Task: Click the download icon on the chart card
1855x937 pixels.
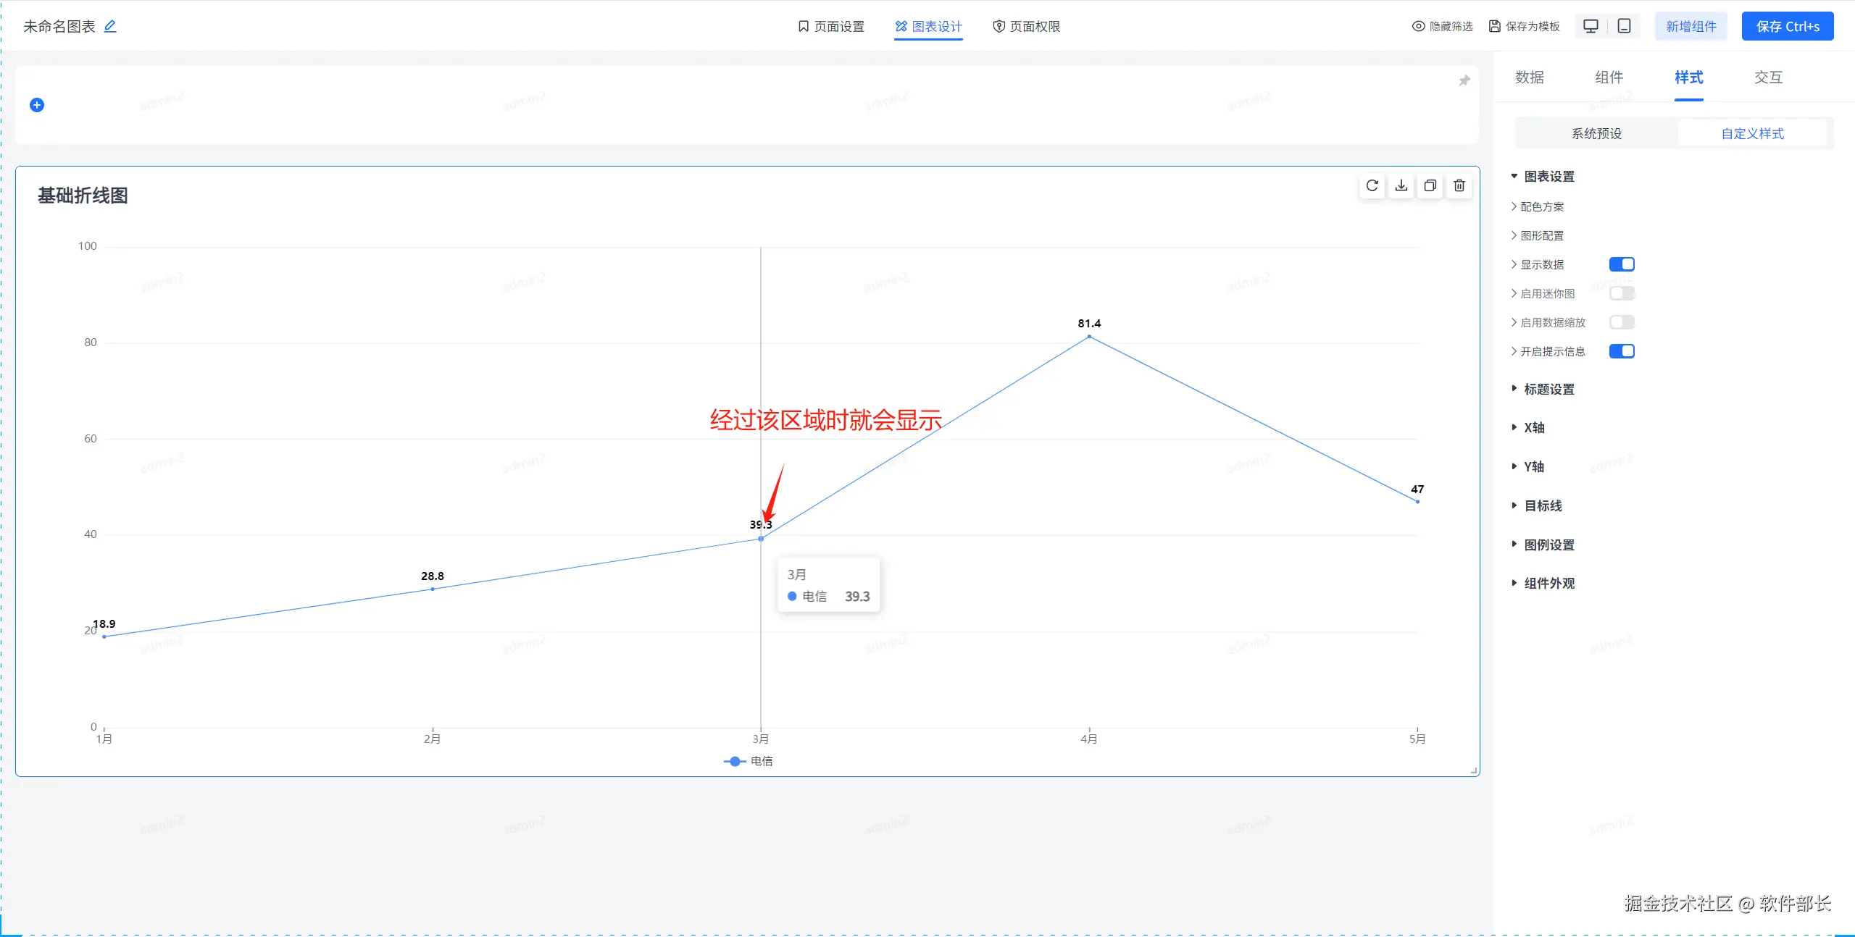Action: pyautogui.click(x=1401, y=186)
